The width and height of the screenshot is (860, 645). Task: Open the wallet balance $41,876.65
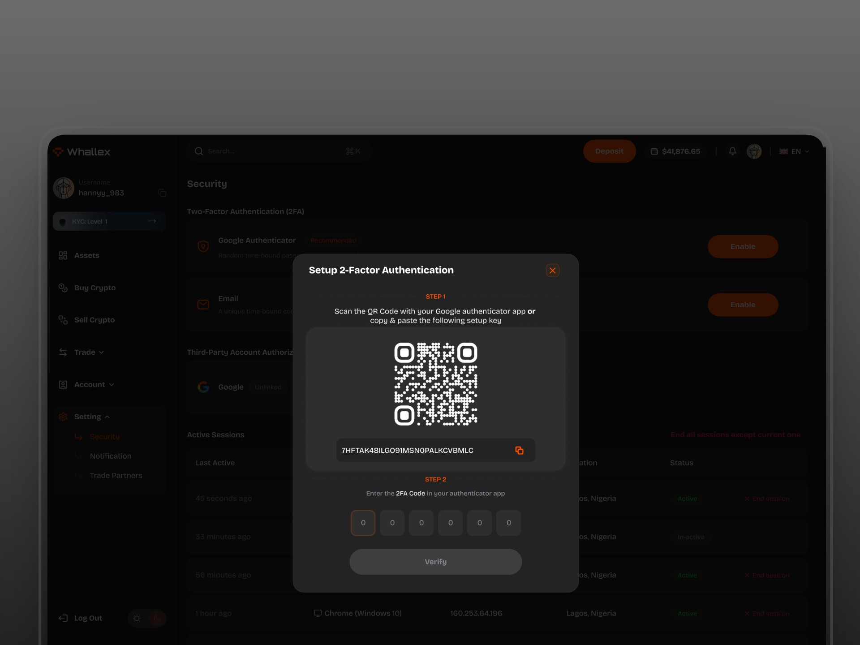675,151
